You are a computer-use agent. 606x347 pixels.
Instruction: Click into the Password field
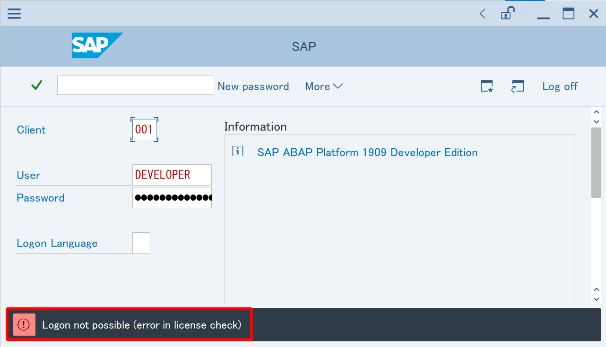pos(172,197)
